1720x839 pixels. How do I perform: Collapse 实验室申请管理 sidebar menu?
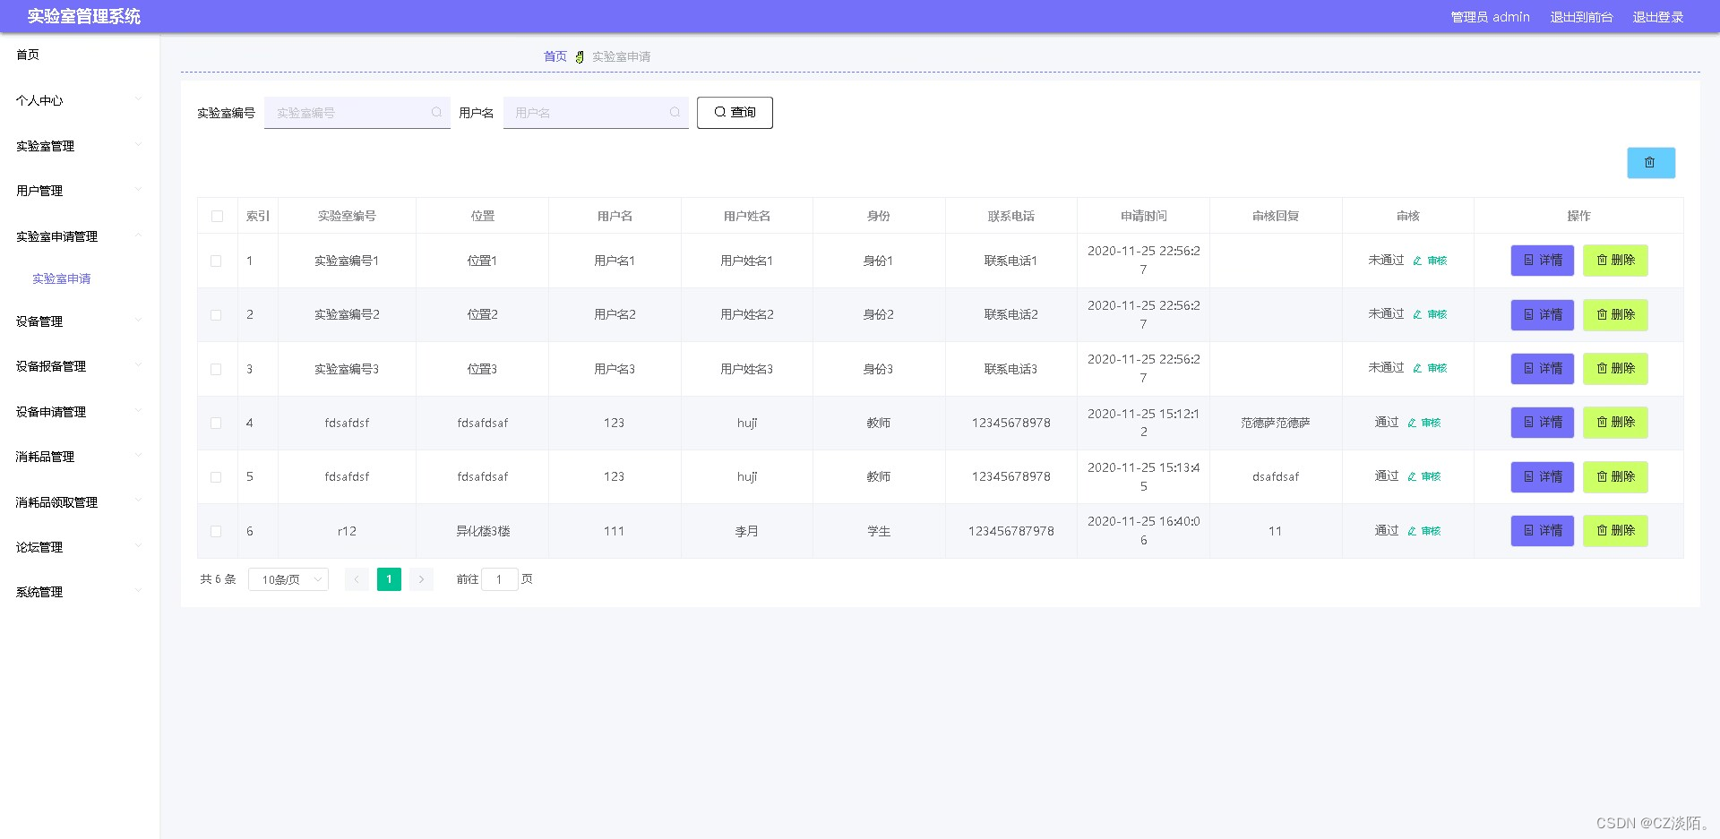coord(80,236)
